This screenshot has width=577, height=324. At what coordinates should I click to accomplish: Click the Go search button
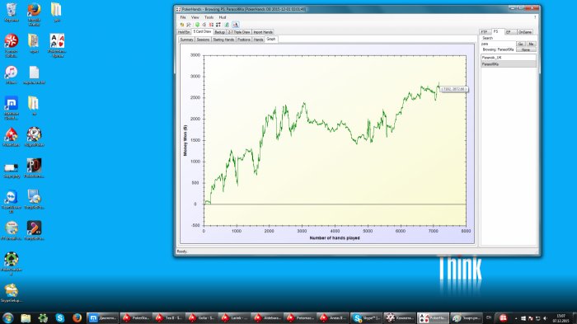(x=521, y=44)
